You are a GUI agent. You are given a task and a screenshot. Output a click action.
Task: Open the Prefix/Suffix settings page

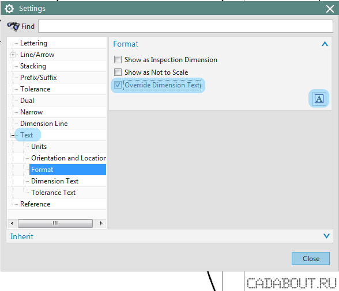(38, 78)
